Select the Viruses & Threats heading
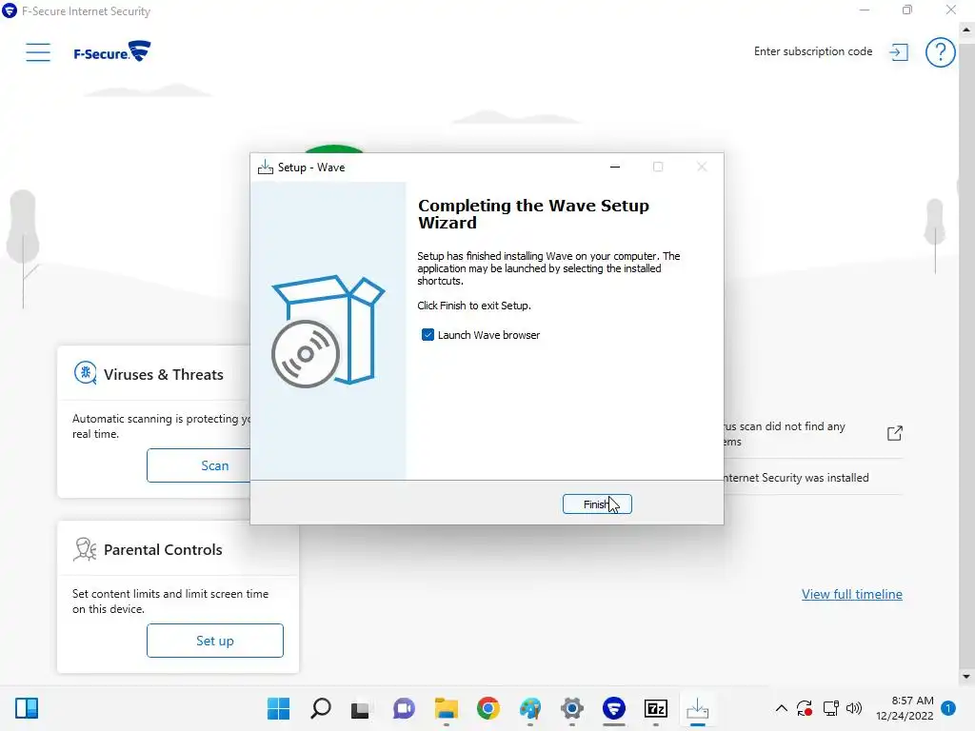 [164, 374]
